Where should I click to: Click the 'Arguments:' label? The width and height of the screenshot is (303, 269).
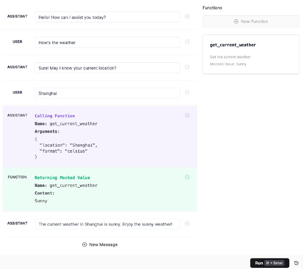tap(47, 131)
